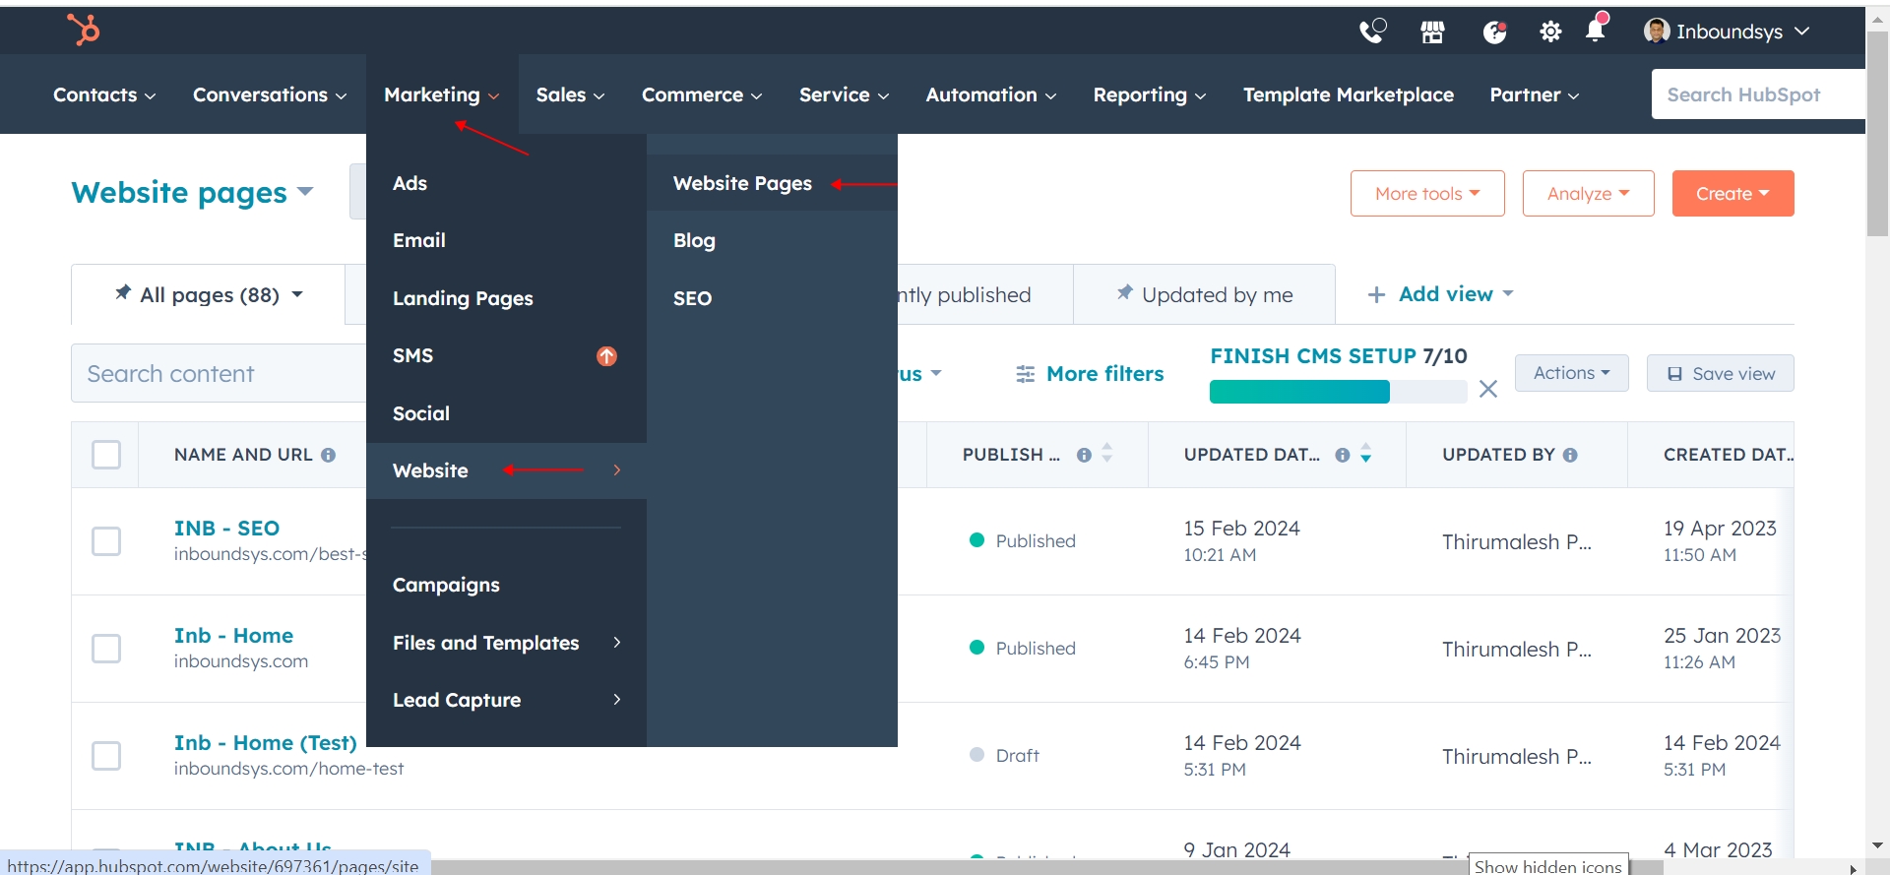Open the Reporting nav dropdown

click(x=1149, y=94)
